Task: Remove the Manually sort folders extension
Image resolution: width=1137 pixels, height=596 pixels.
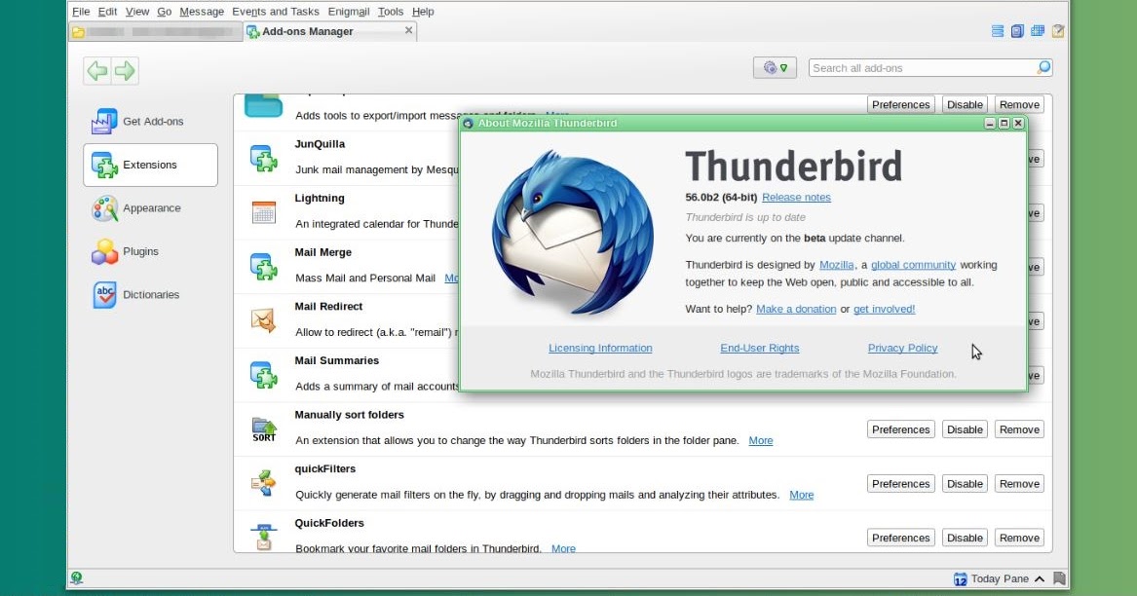Action: pyautogui.click(x=1019, y=429)
